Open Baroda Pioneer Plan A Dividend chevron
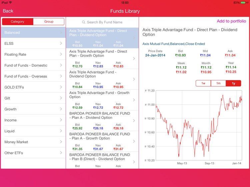 pyautogui.click(x=134, y=121)
